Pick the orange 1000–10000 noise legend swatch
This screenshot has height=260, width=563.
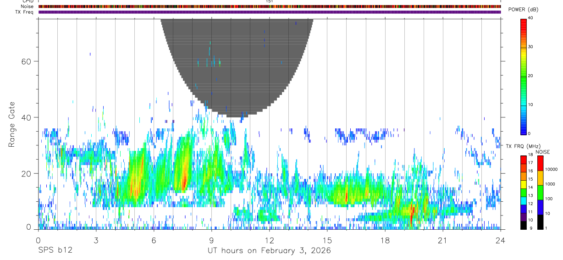(540, 178)
